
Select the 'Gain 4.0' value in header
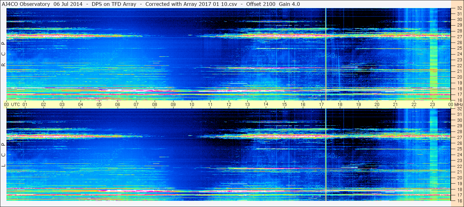(x=289, y=4)
